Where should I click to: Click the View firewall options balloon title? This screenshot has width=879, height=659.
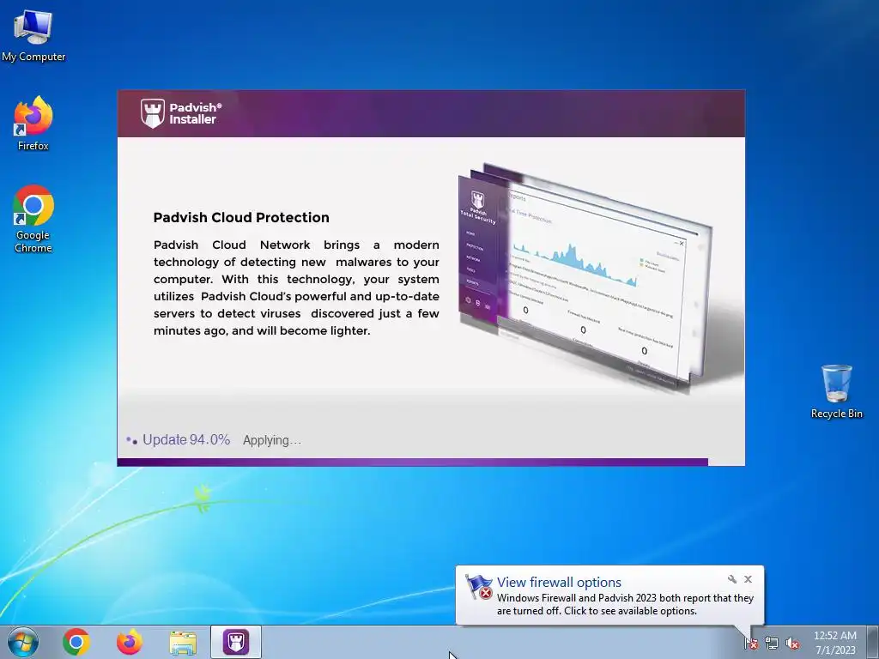559,583
